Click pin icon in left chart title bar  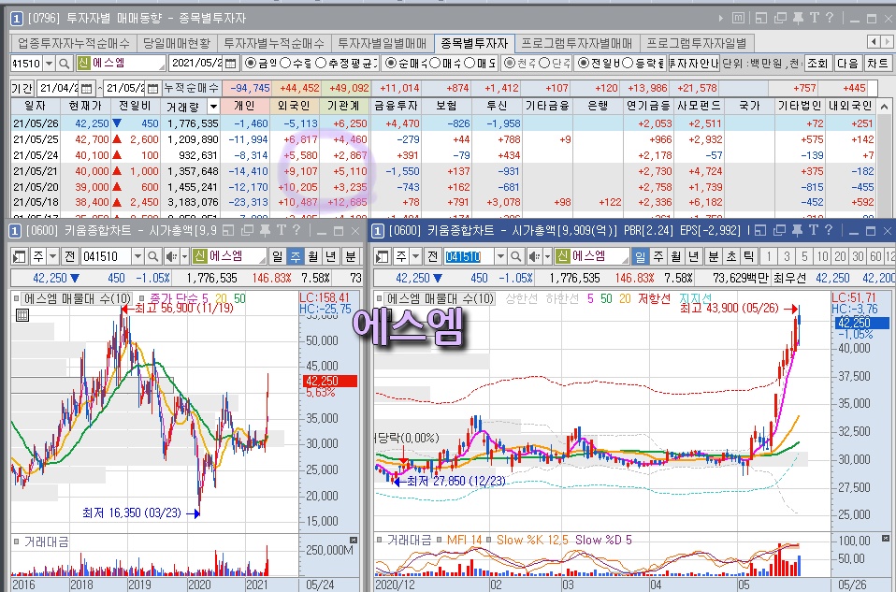click(x=265, y=230)
